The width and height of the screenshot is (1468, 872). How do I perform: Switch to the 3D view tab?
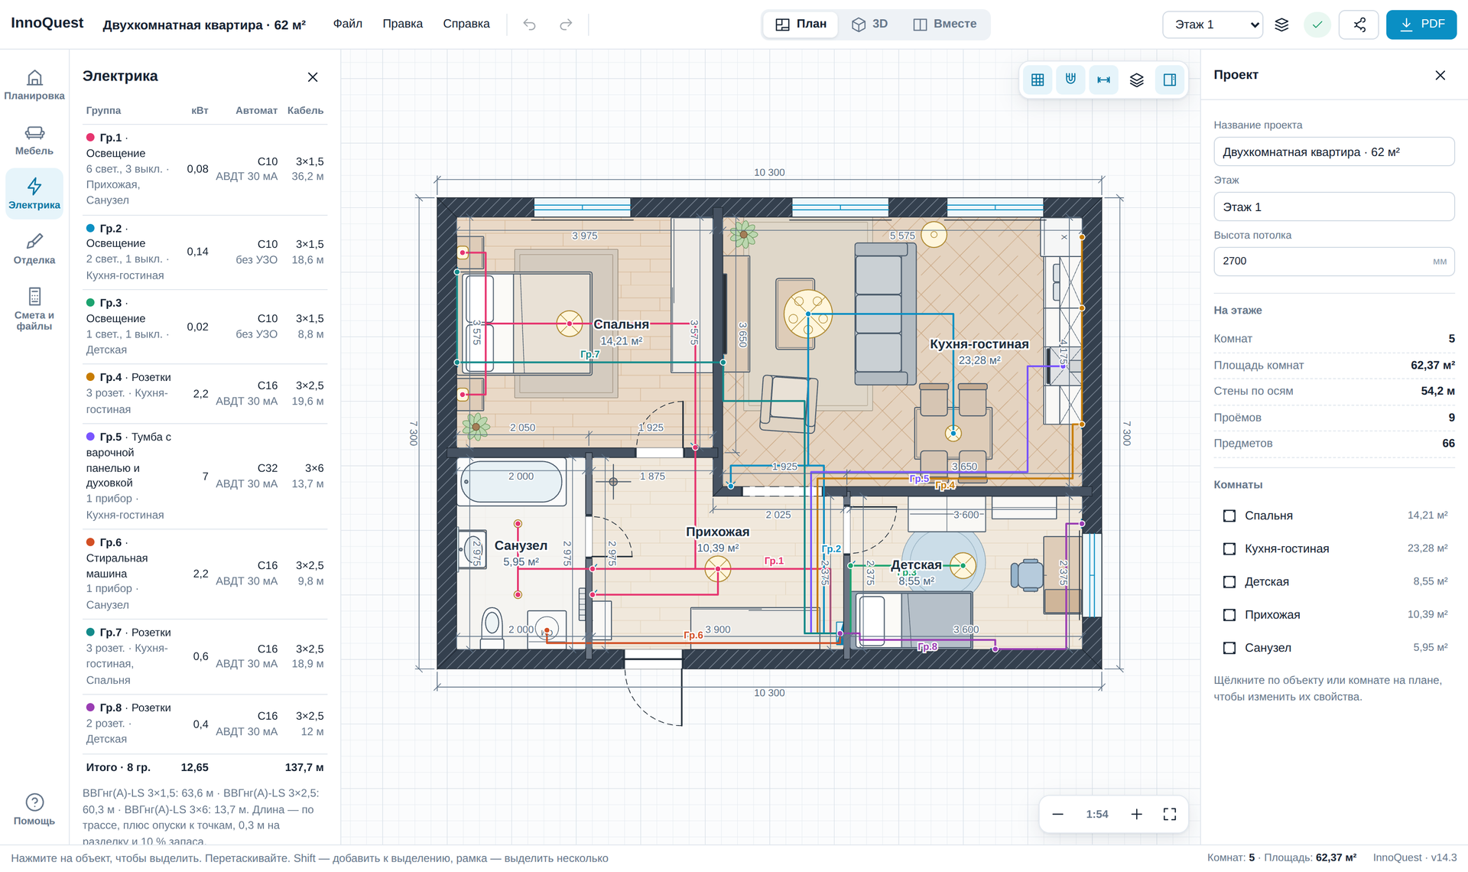870,24
